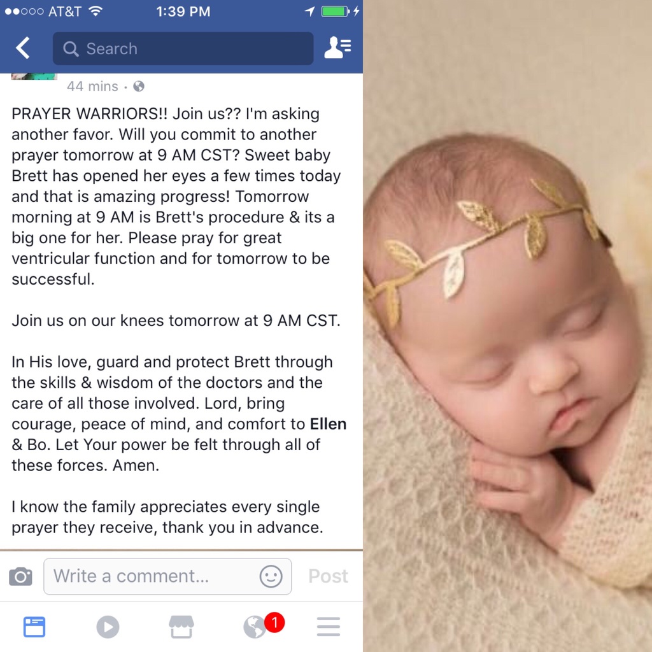Open the camera icon to attach photo
The width and height of the screenshot is (652, 652).
[x=21, y=576]
